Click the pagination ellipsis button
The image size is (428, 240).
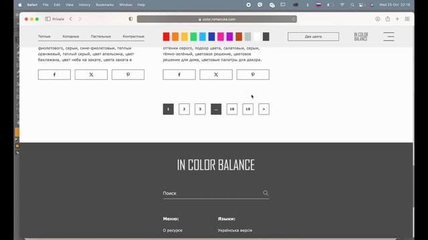[x=216, y=109]
